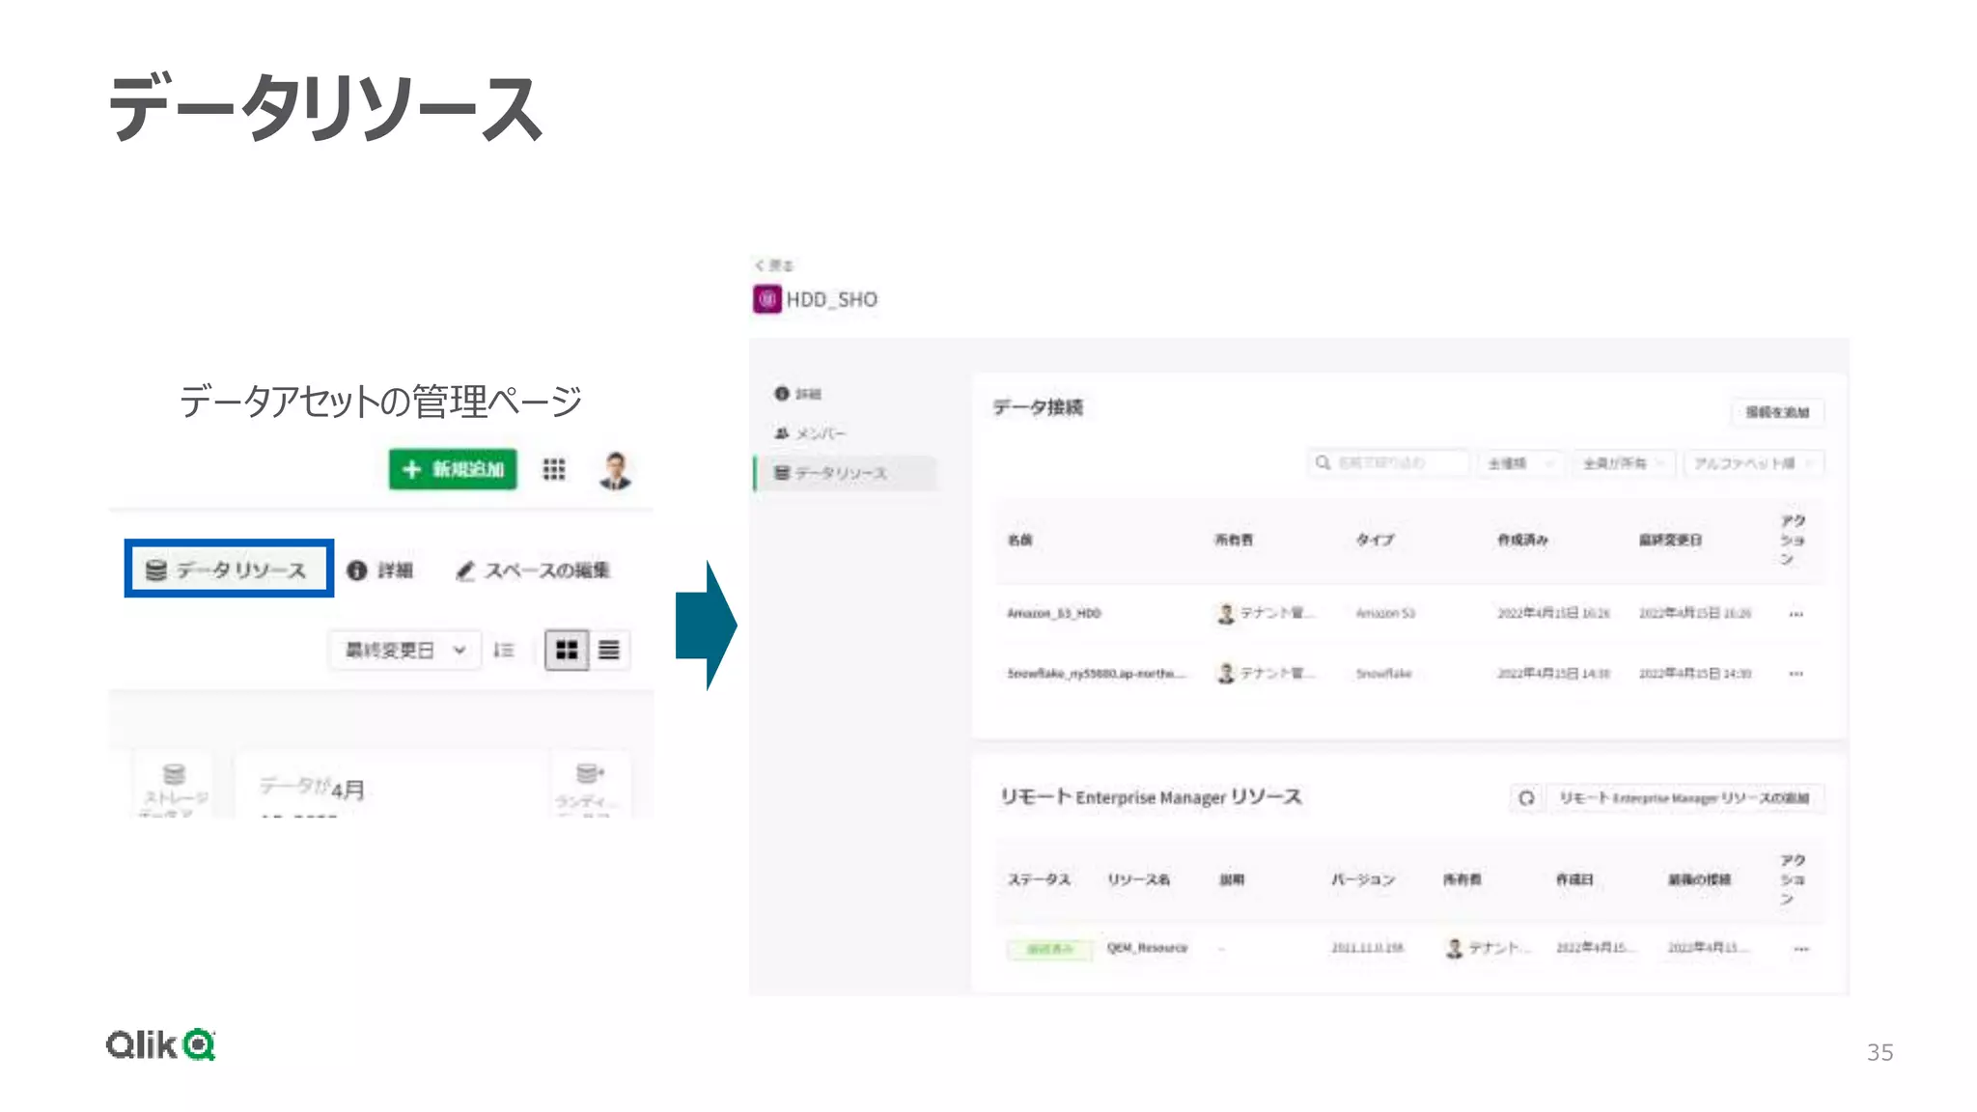Sort by the タイプ column header
This screenshot has height=1112, width=1977.
pos(1375,540)
